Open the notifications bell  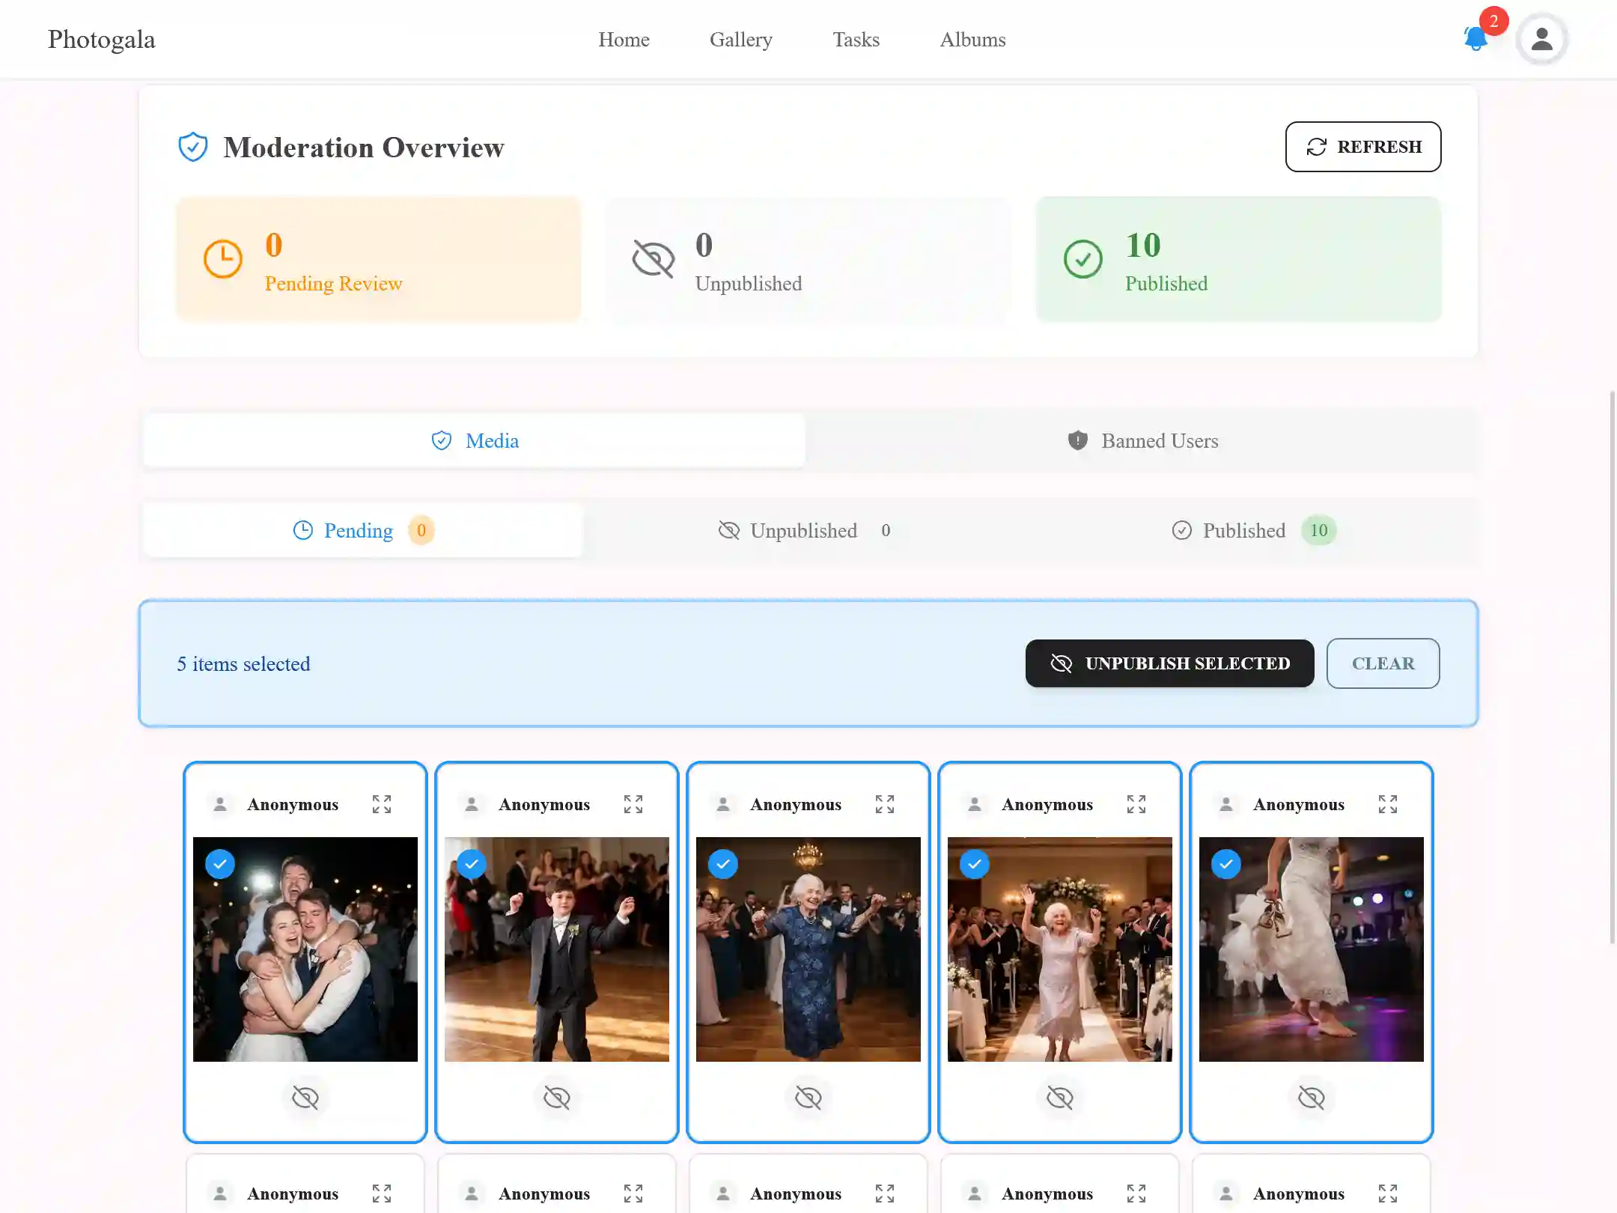1476,39
